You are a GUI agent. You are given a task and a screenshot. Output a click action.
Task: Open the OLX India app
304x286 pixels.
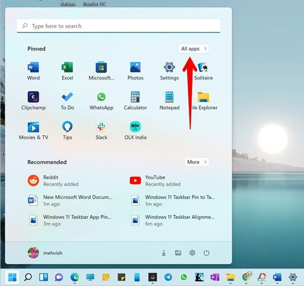pyautogui.click(x=135, y=130)
